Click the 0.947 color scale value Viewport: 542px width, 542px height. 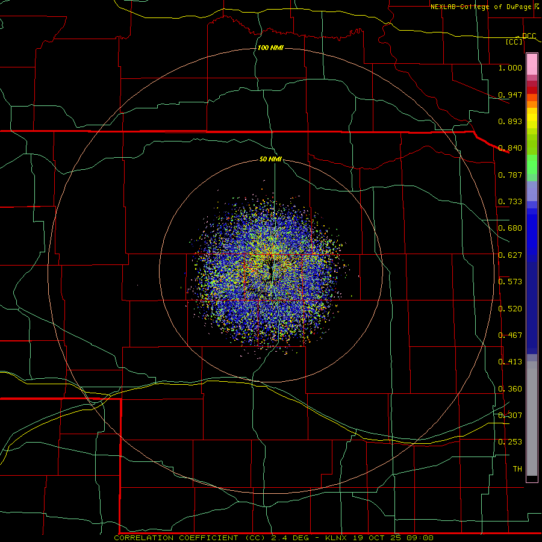510,95
